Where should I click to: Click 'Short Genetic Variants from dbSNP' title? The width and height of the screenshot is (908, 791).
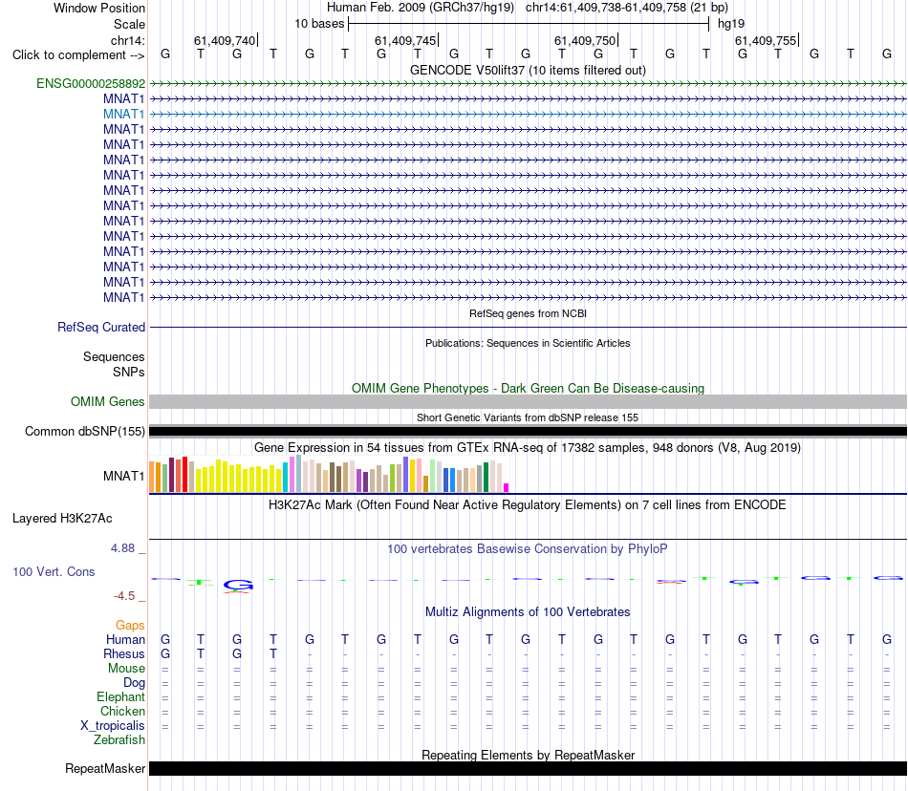528,417
